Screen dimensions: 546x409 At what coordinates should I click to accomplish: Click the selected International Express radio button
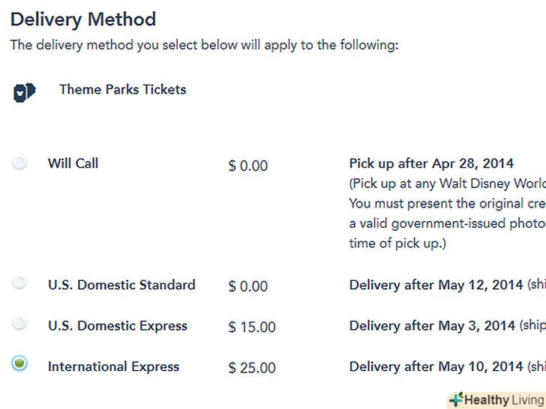tap(19, 363)
